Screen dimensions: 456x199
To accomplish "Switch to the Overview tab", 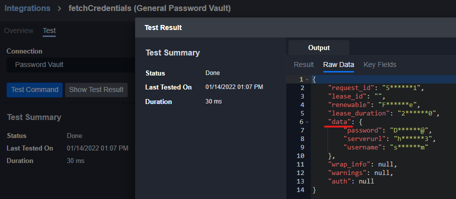I will click(x=19, y=30).
